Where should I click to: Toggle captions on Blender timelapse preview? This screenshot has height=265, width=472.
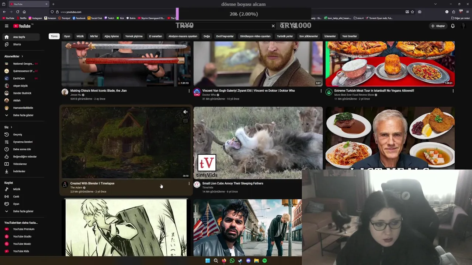pos(185,121)
